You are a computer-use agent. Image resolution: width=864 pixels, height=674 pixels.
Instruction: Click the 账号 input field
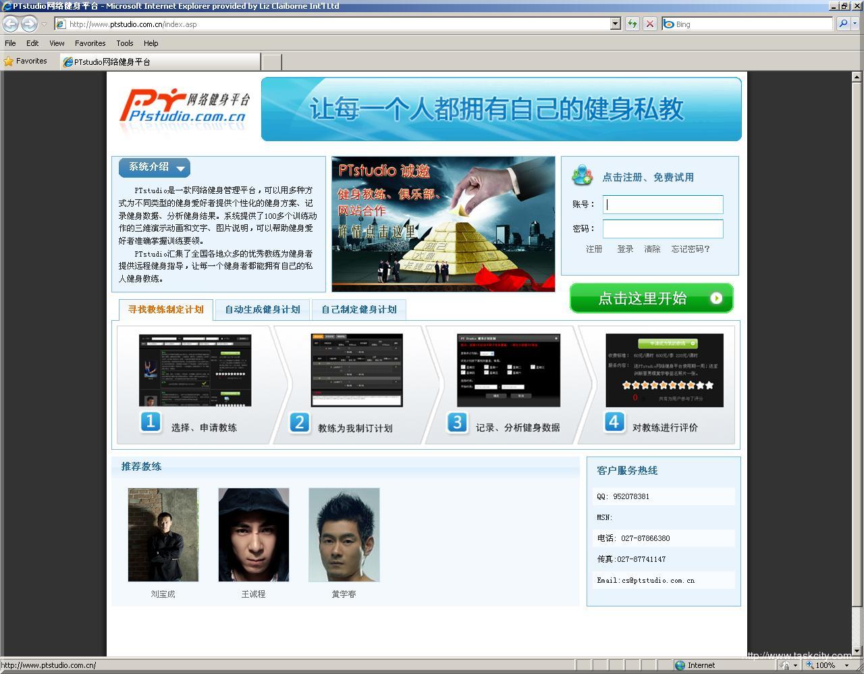click(x=663, y=205)
